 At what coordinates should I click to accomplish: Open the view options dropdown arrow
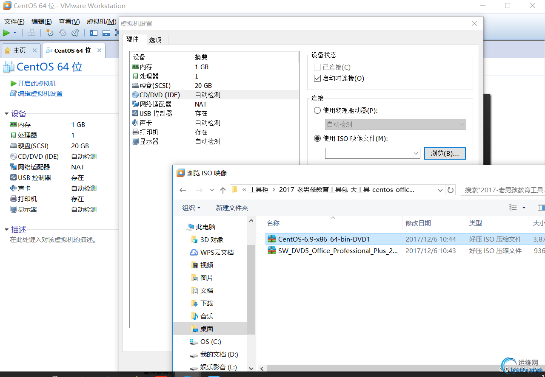point(524,208)
